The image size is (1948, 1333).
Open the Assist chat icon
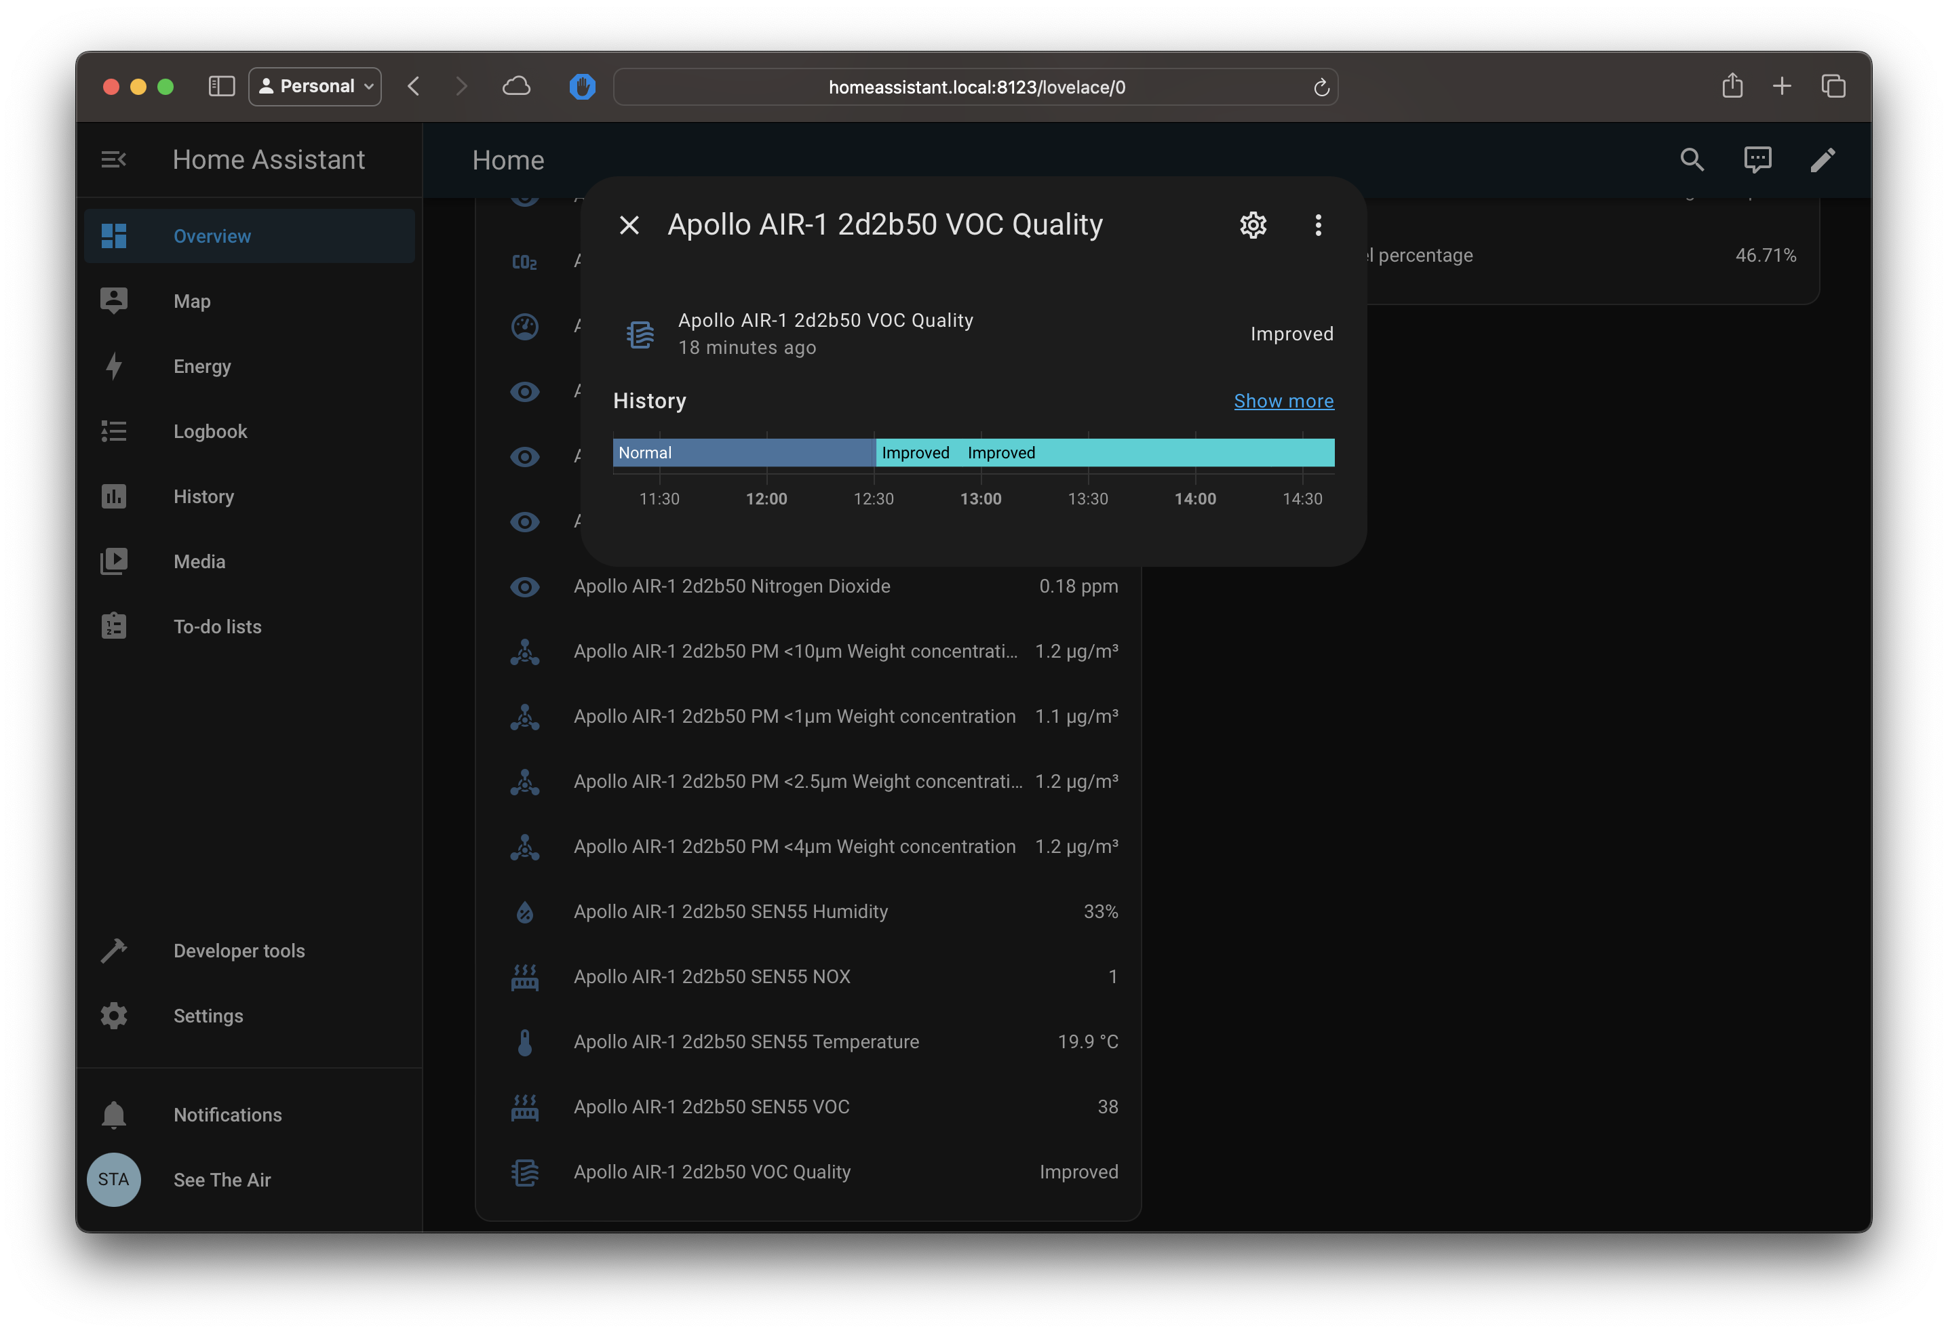coord(1757,159)
